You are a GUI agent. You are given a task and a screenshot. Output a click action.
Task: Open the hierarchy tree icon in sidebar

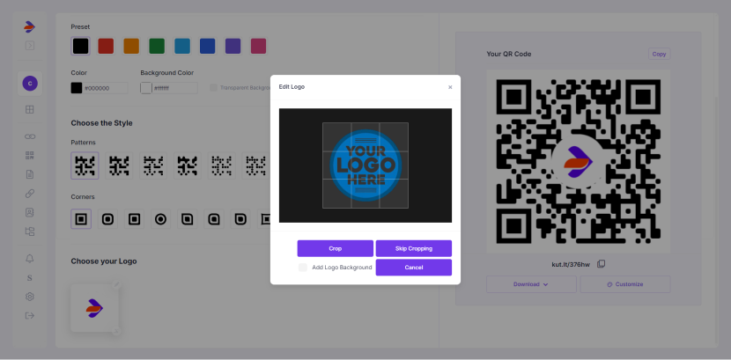coord(30,231)
